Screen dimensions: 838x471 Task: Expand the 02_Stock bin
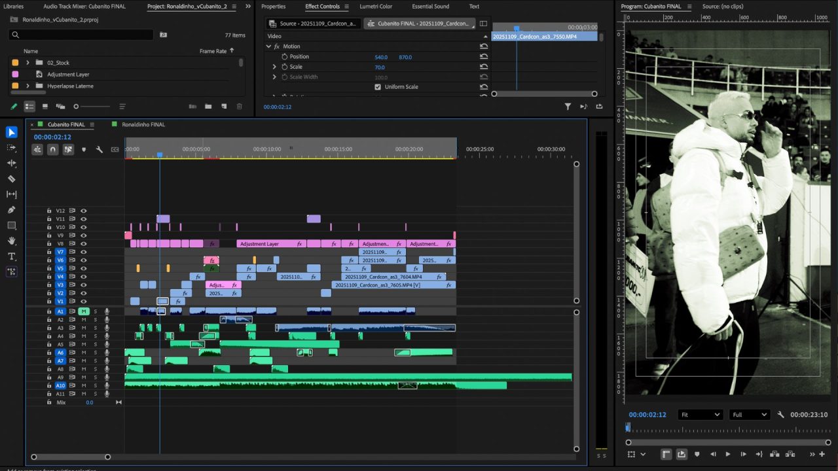[27, 63]
